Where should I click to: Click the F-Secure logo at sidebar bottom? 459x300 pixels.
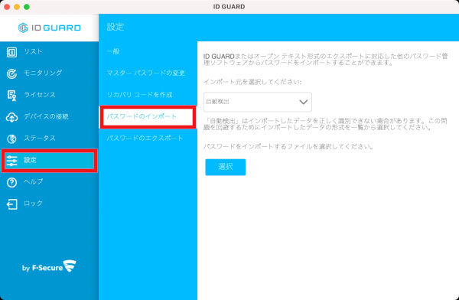click(49, 266)
